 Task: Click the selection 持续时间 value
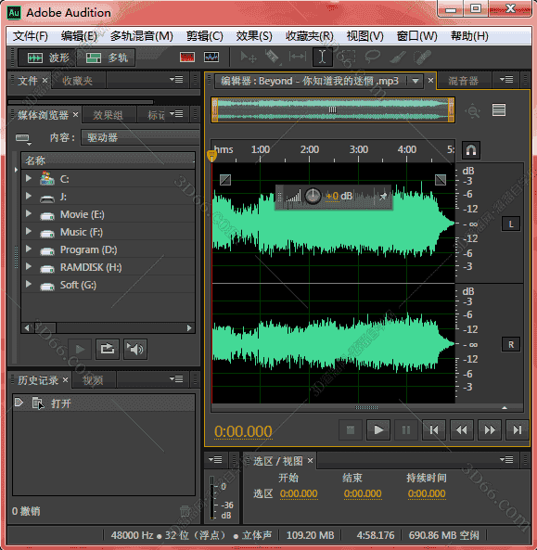(427, 493)
